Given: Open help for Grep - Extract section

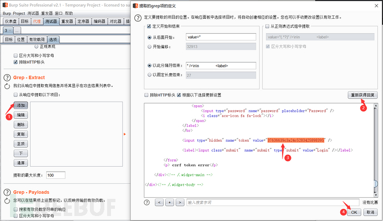Looking at the screenshot, I should (7, 78).
